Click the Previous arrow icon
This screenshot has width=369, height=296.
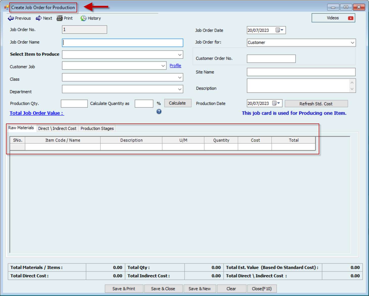[11, 18]
